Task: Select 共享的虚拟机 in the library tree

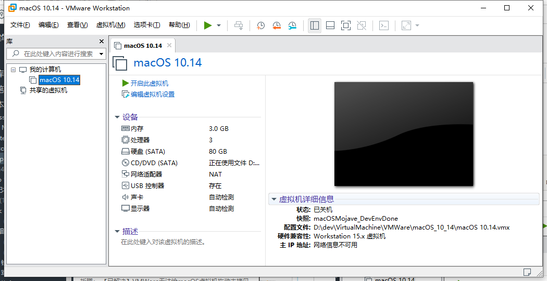Action: (48, 90)
